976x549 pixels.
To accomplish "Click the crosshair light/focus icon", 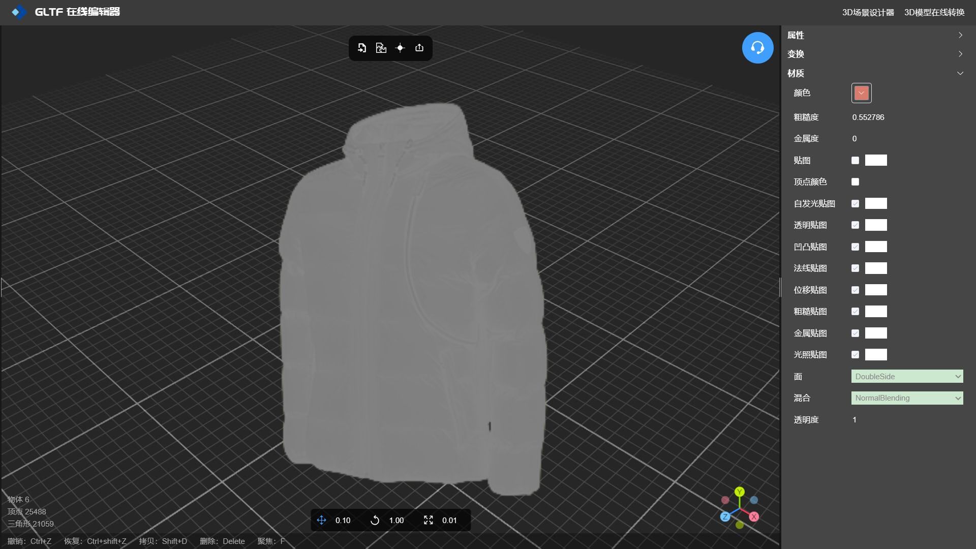I will pyautogui.click(x=400, y=48).
